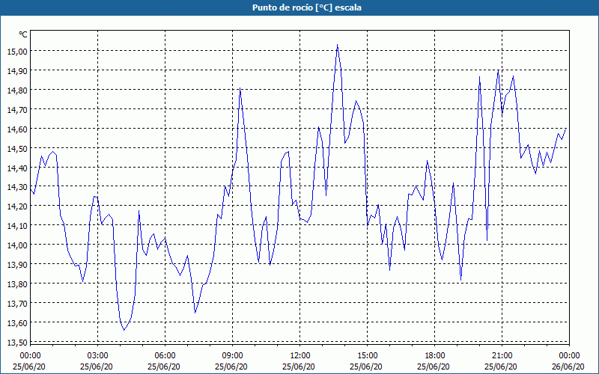Click the 18:00 time axis label
Screen dimensions: 599x374
(x=435, y=356)
